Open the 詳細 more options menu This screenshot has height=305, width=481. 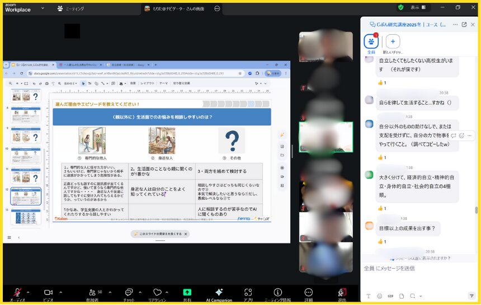pos(308,294)
